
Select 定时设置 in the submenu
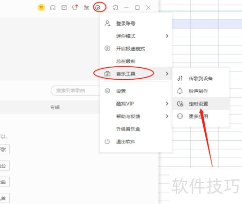coord(201,103)
